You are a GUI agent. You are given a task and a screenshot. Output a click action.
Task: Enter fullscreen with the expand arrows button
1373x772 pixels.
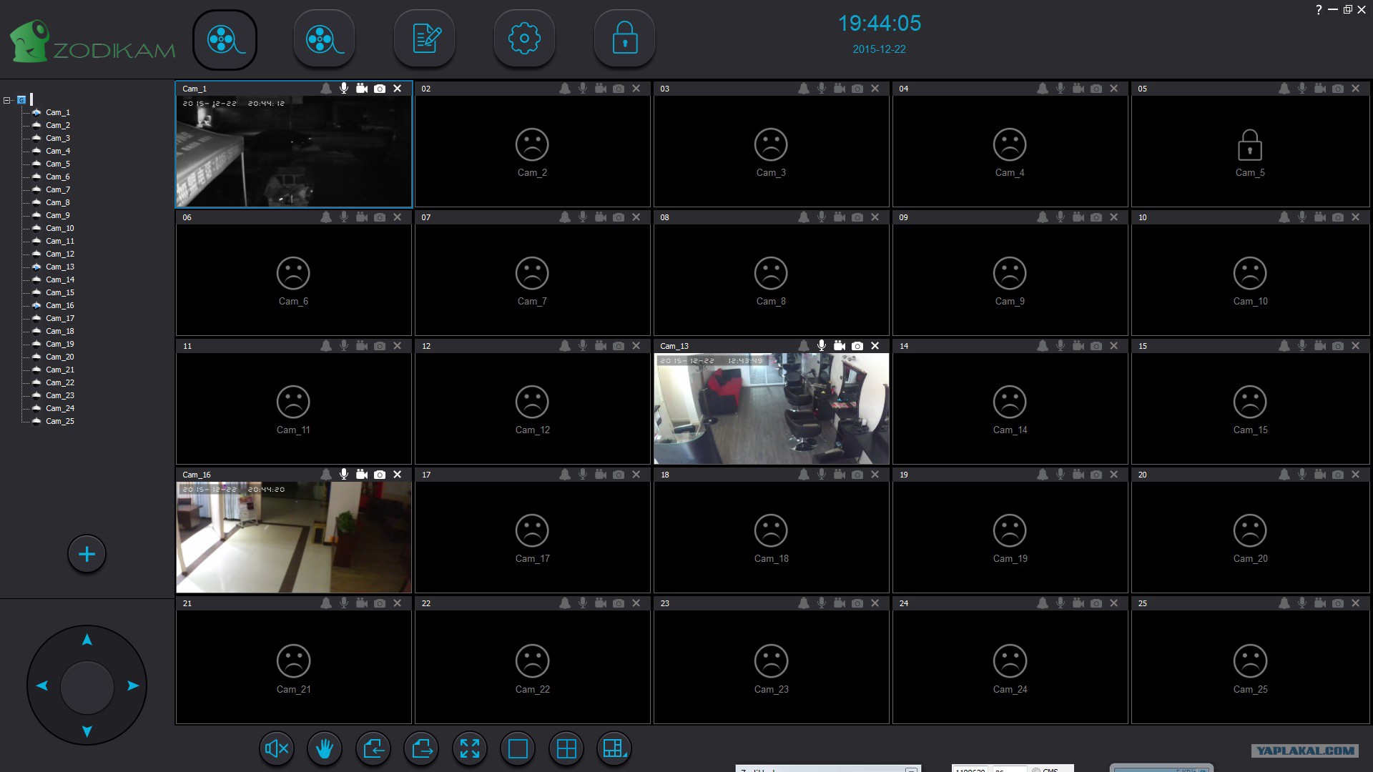(470, 748)
